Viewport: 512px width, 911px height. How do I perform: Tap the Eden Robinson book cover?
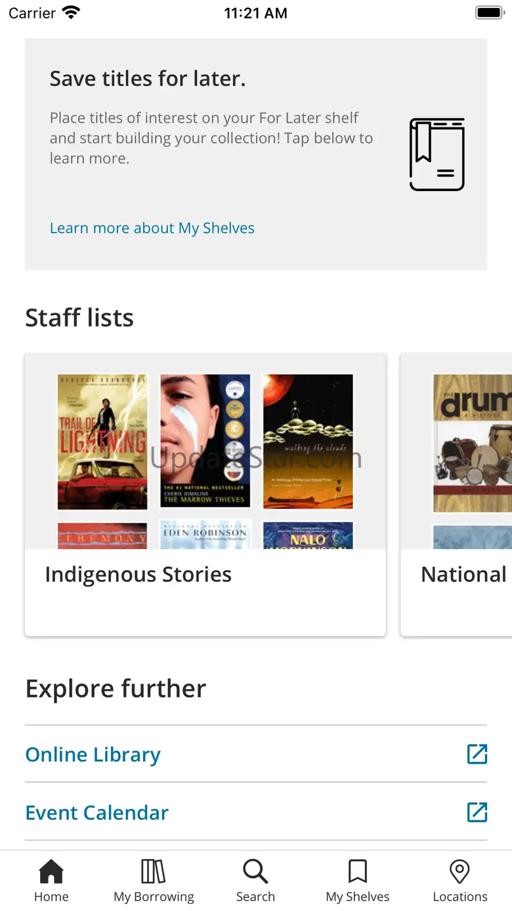[205, 535]
